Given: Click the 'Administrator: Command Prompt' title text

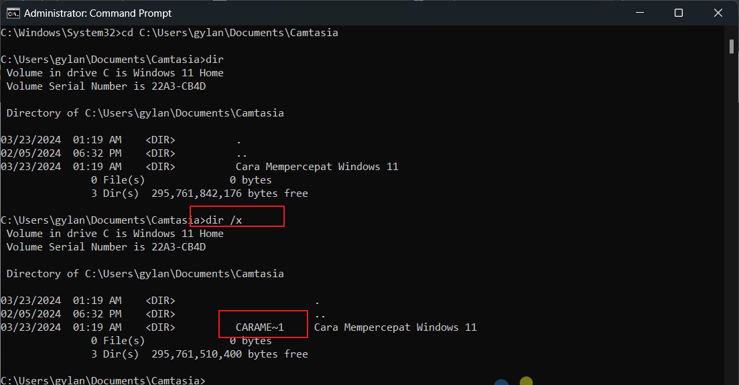Looking at the screenshot, I should point(98,13).
